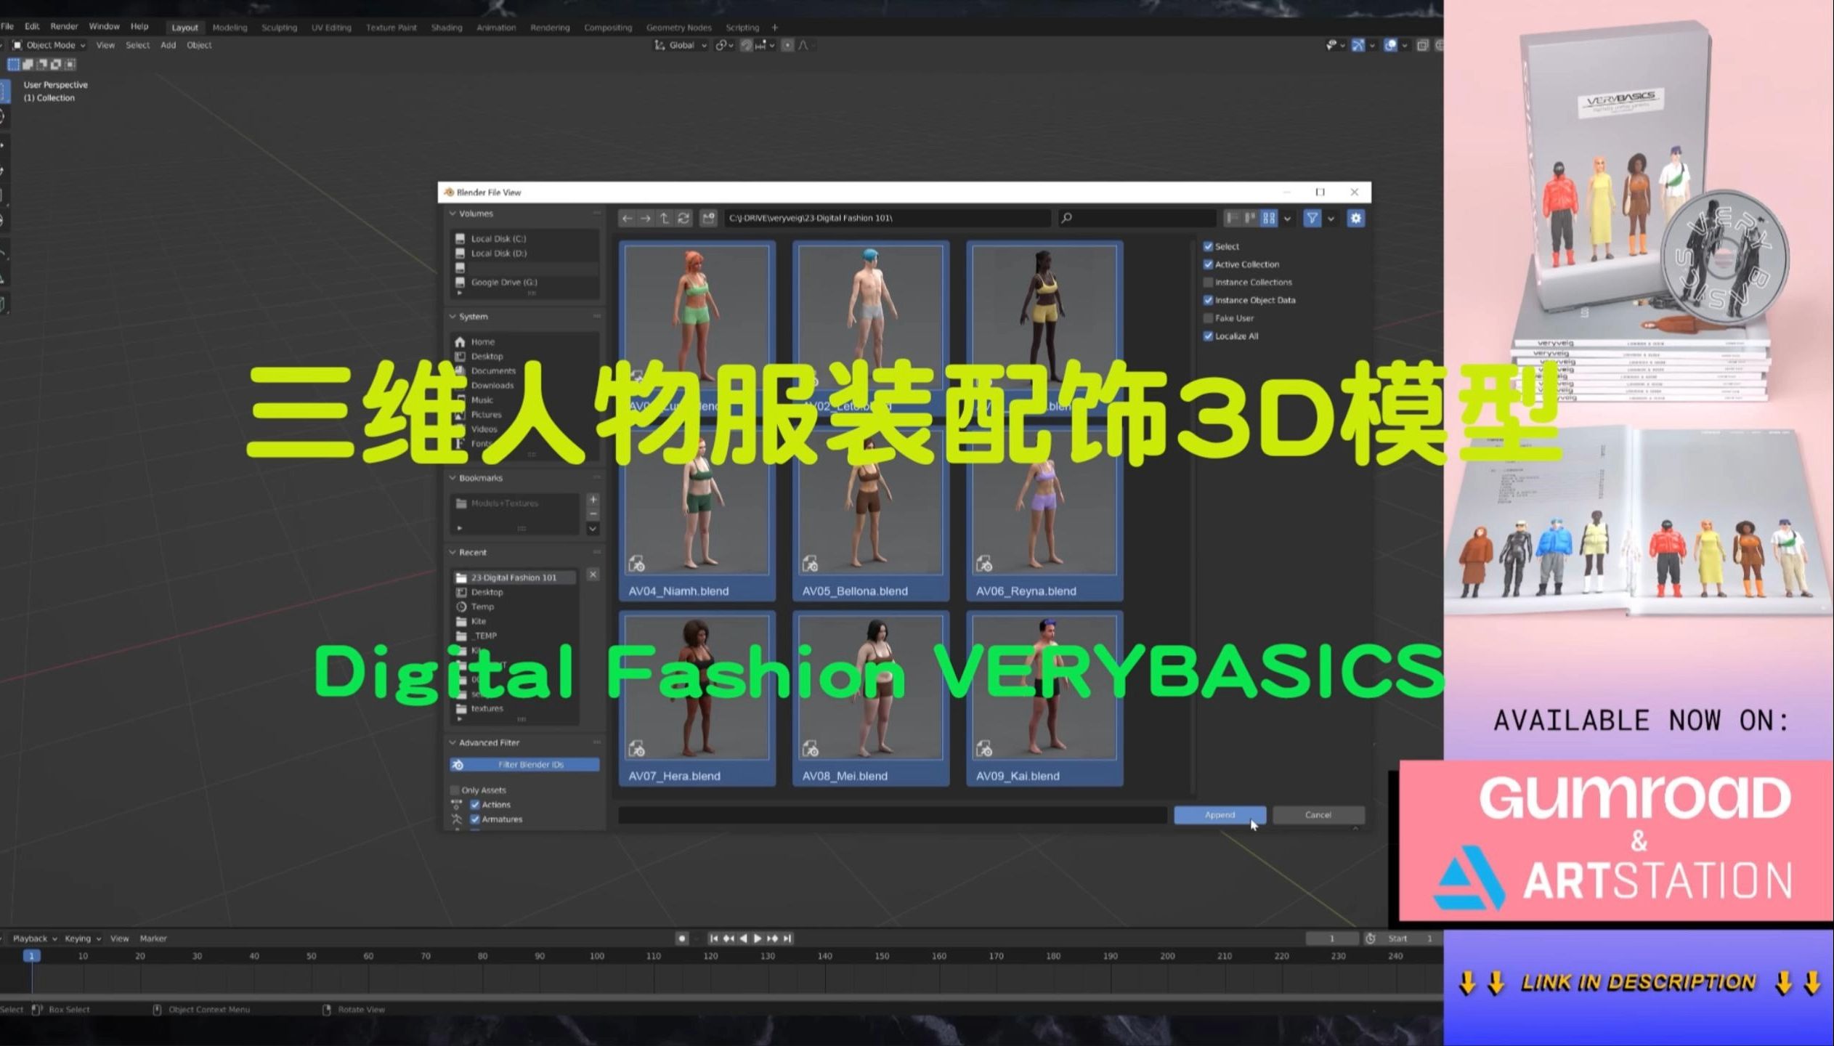This screenshot has height=1046, width=1834.
Task: Uncheck Actions filter checkbox
Action: tap(475, 804)
